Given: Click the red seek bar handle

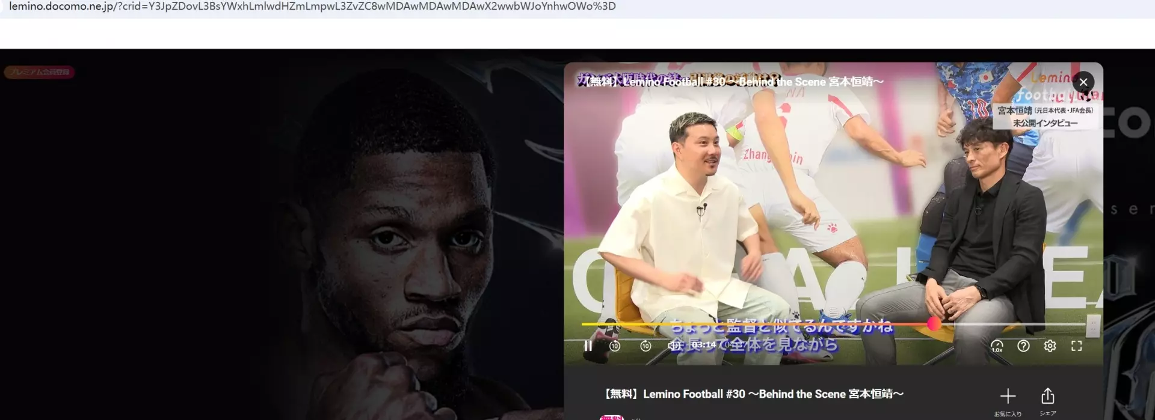Looking at the screenshot, I should pos(934,324).
